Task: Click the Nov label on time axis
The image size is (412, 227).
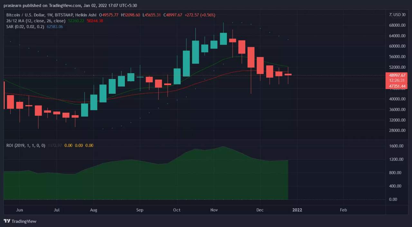Action: (x=214, y=210)
